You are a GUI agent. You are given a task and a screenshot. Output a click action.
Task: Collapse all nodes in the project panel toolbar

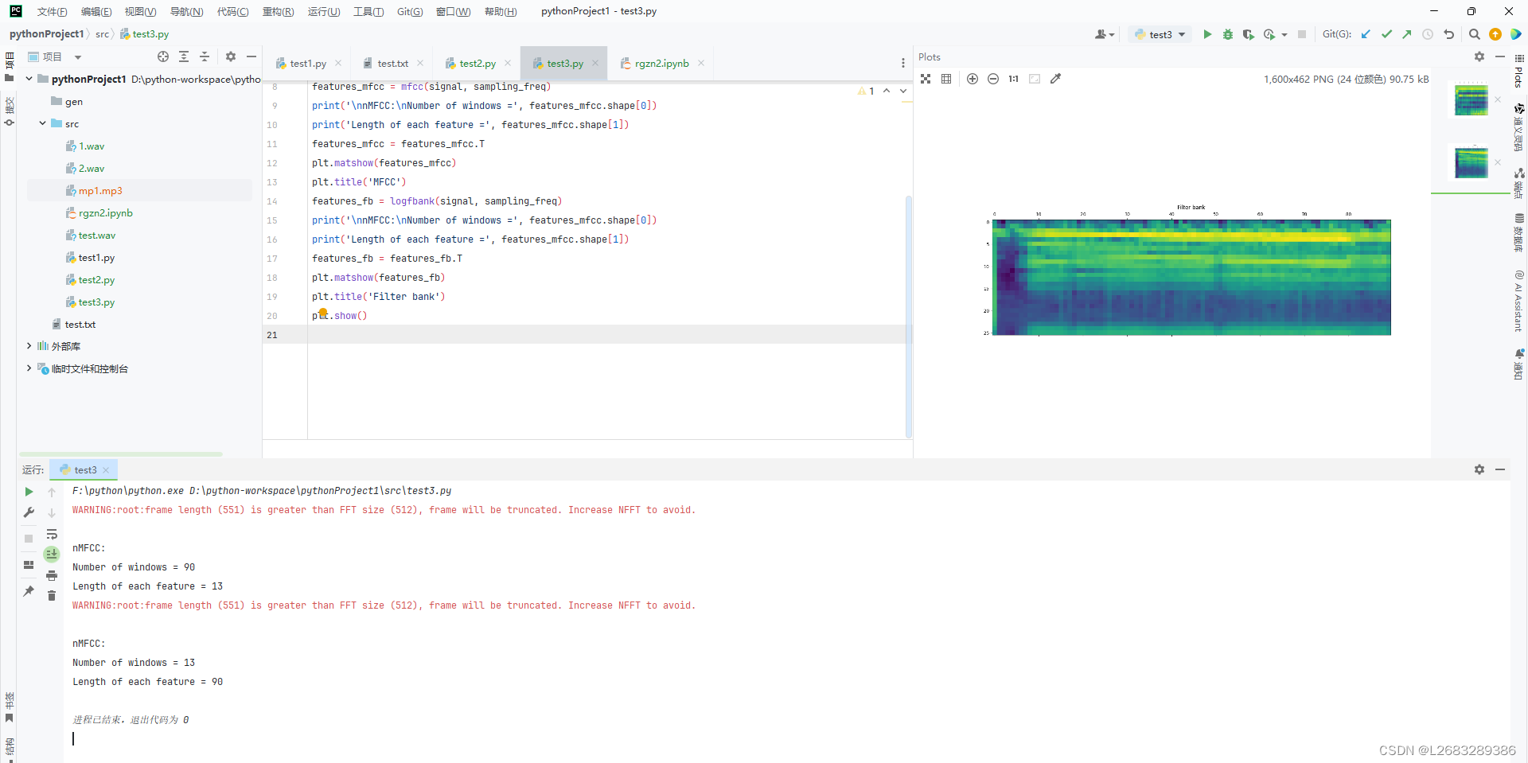205,56
